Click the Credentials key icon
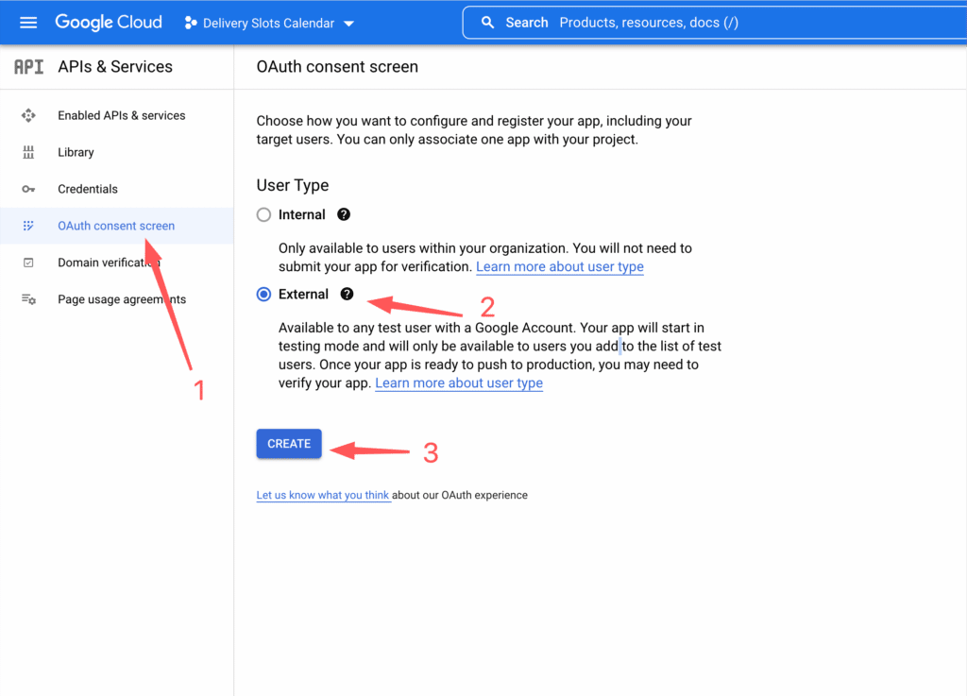967x696 pixels. pyautogui.click(x=28, y=189)
